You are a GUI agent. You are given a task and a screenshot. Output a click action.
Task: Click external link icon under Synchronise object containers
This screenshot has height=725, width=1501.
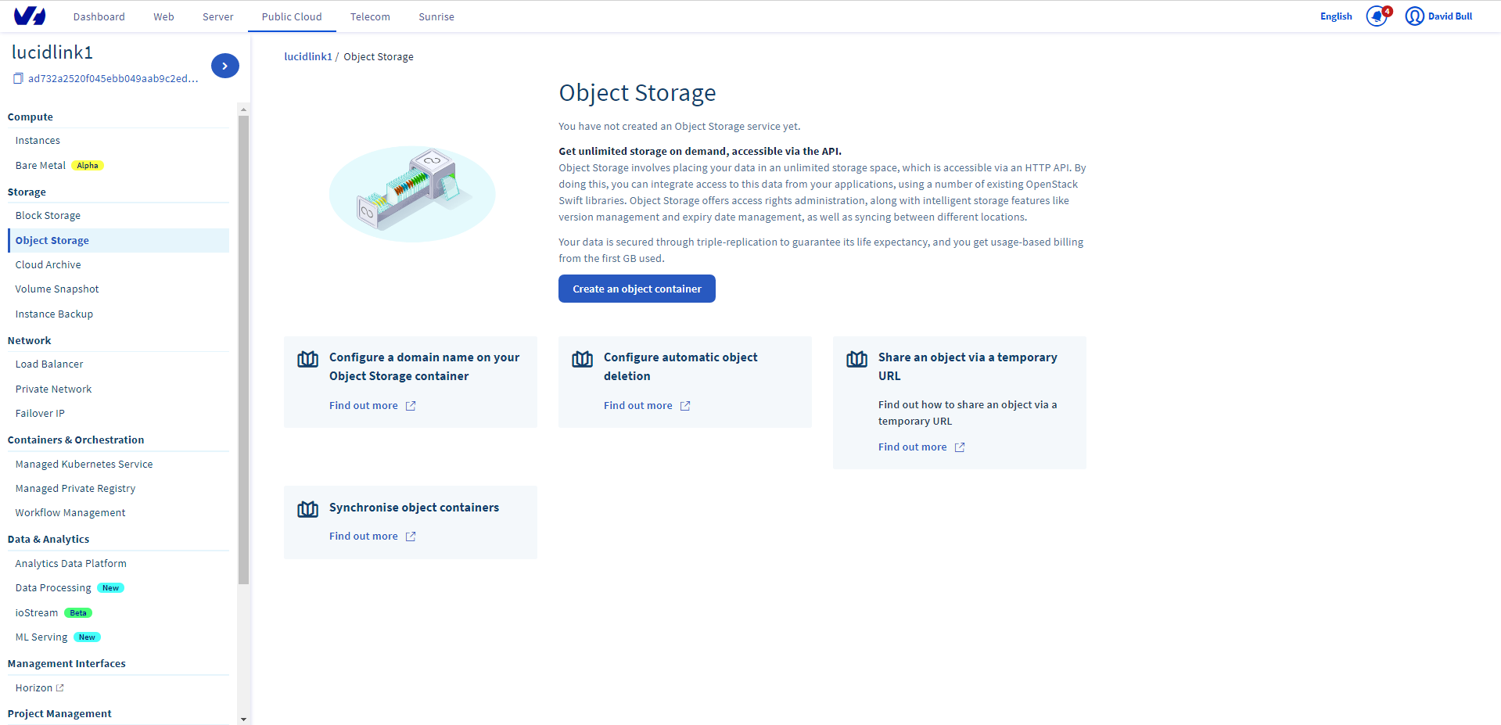pos(411,537)
